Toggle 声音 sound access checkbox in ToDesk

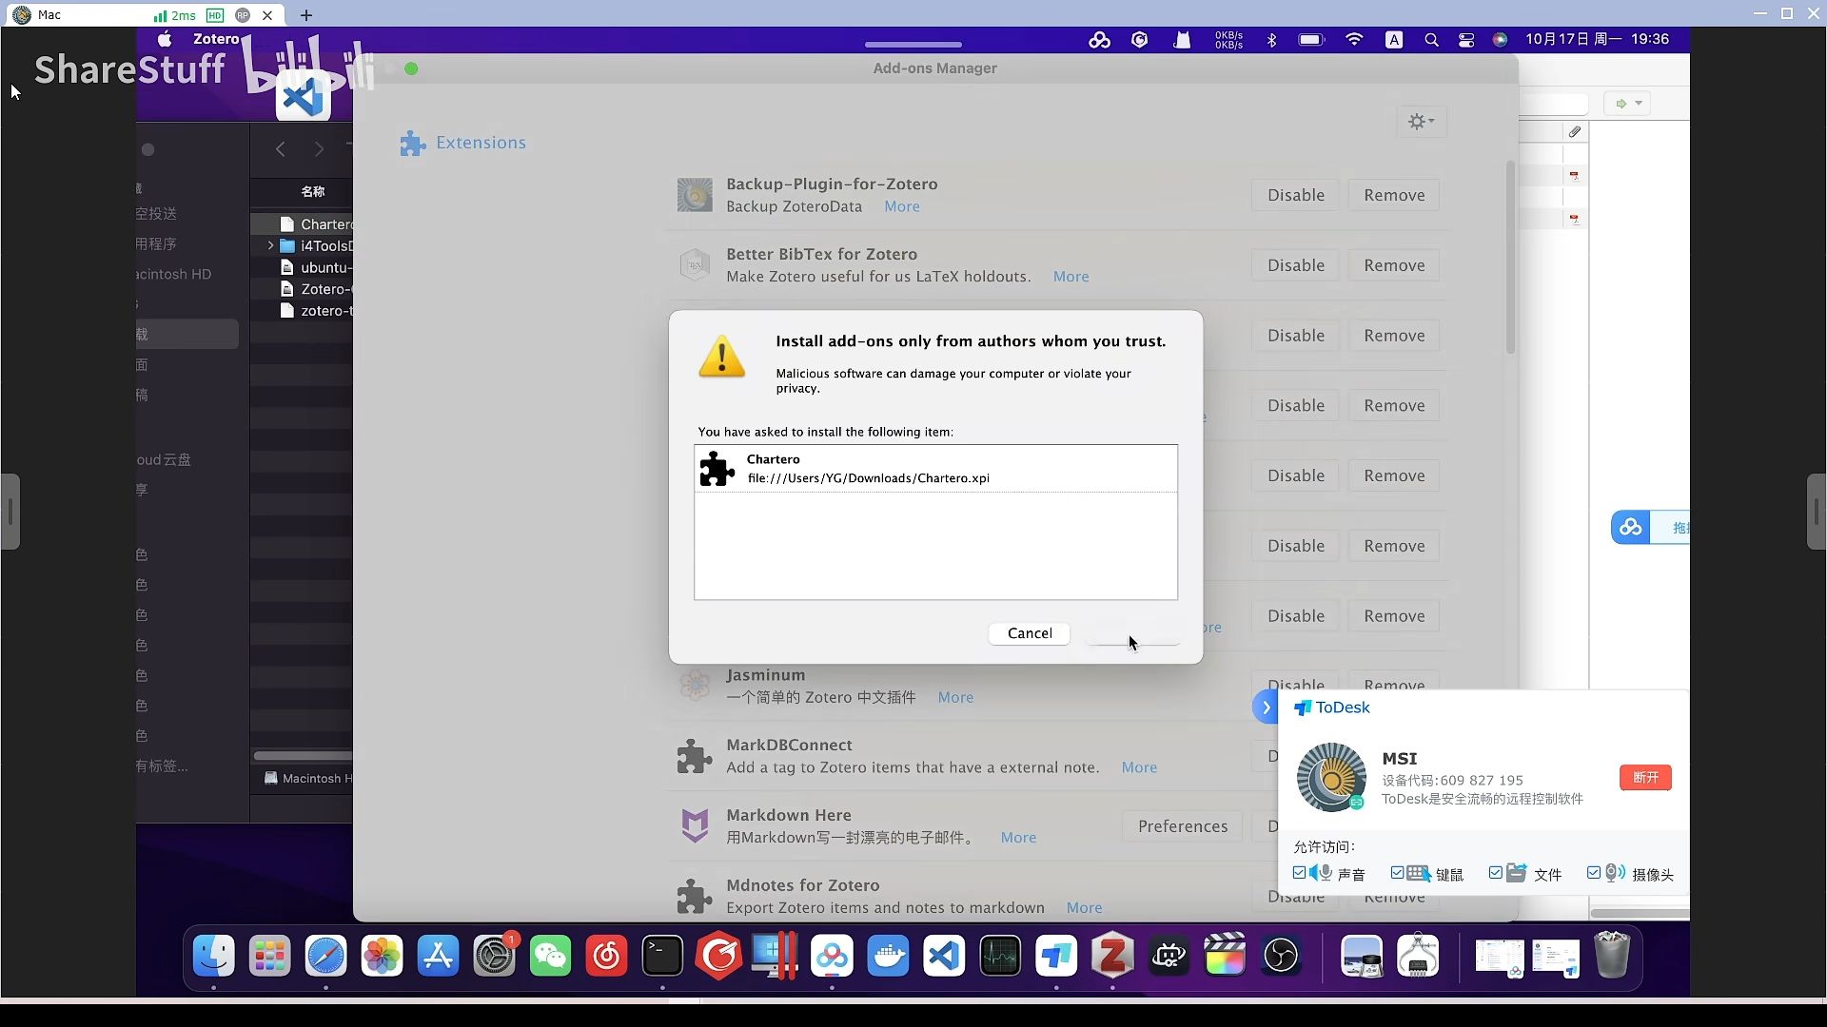coord(1300,873)
